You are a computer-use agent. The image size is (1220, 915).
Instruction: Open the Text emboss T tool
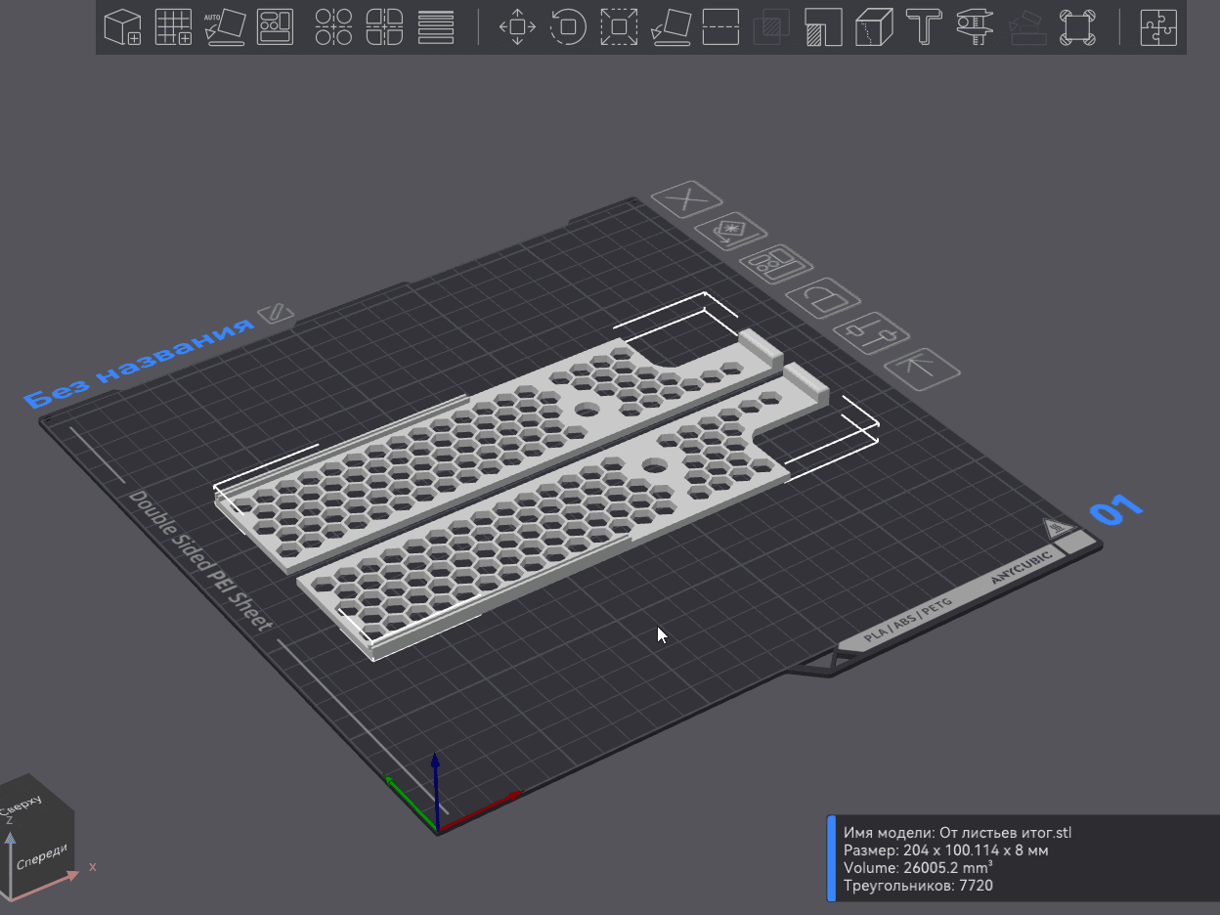[x=924, y=26]
